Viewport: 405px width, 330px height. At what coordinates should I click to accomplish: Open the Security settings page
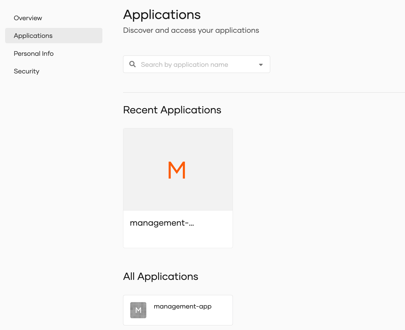pos(27,71)
